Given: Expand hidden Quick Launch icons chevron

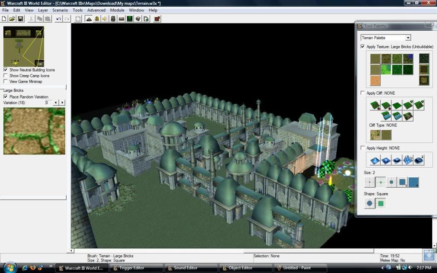Looking at the screenshot, I should coord(51,266).
